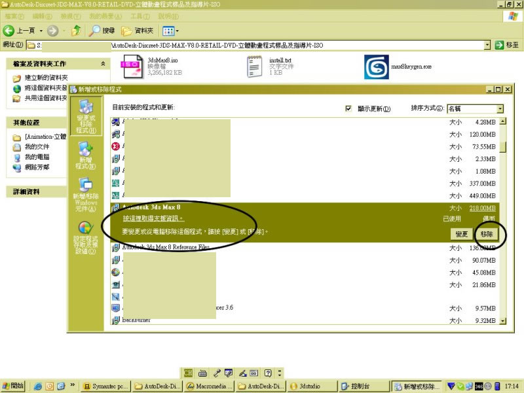Screen dimensions: 524x393
Task: Click the program list scrollbar up arrow
Action: pos(502,121)
